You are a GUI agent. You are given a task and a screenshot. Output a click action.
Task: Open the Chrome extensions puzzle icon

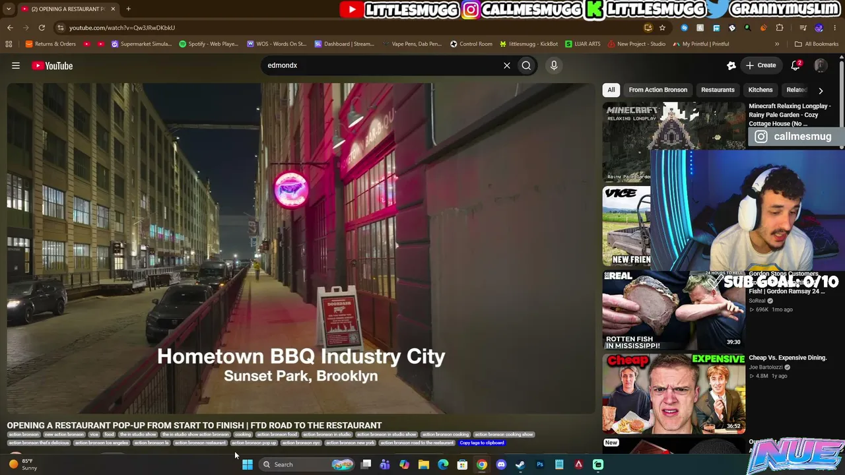click(x=780, y=28)
